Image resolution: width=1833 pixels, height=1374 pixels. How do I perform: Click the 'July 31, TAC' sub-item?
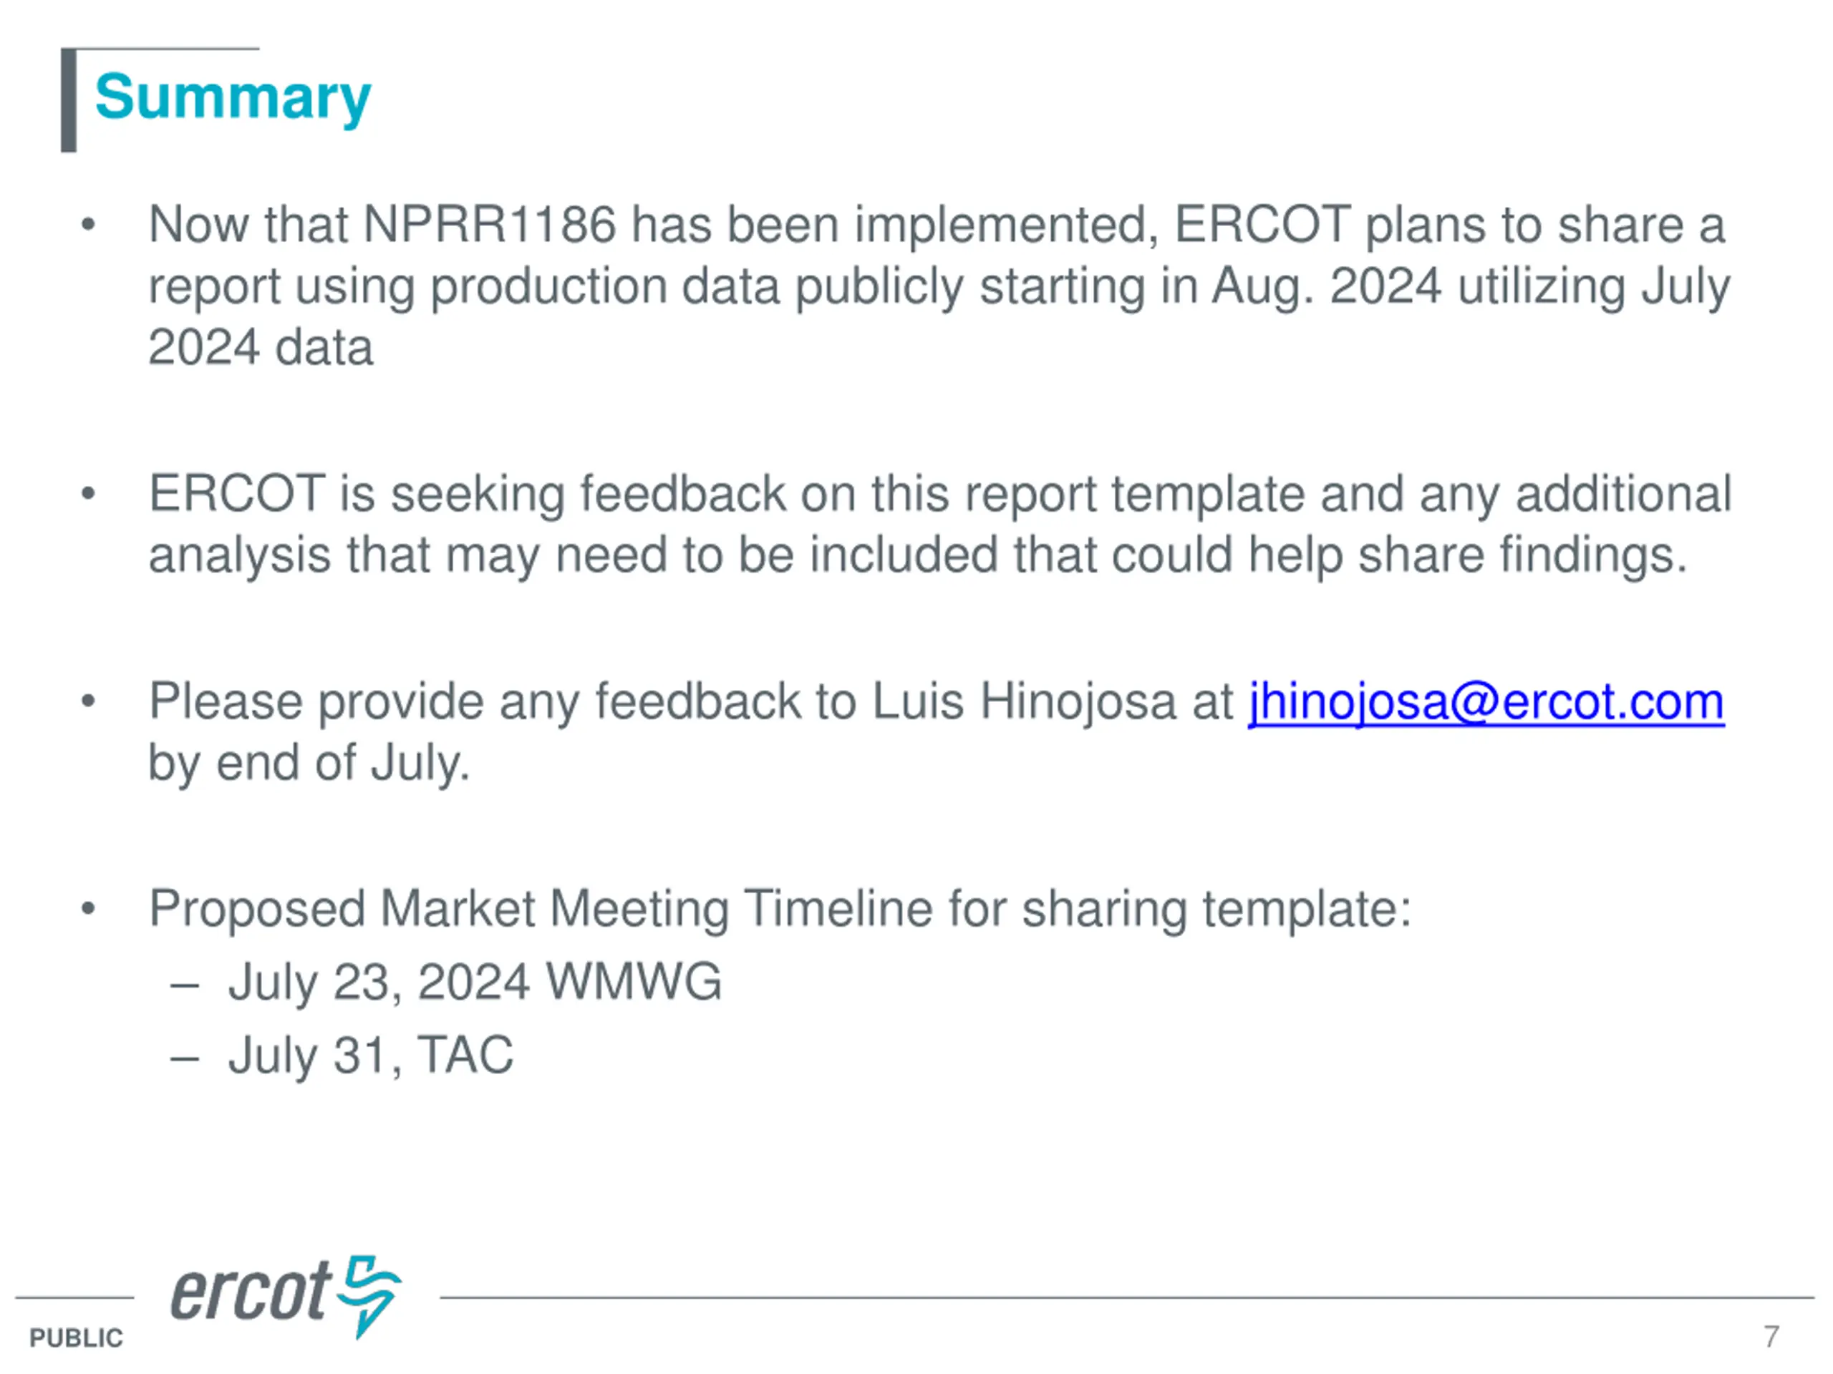tap(370, 1055)
